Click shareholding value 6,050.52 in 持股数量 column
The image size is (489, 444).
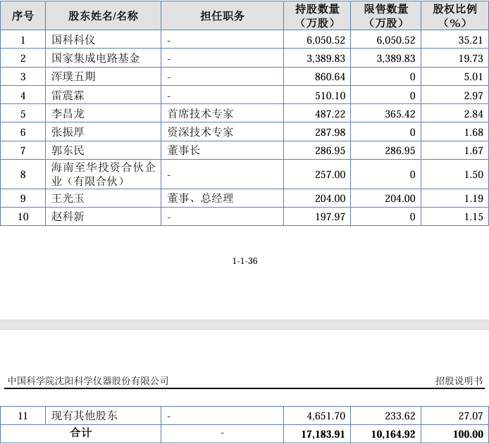pyautogui.click(x=326, y=40)
